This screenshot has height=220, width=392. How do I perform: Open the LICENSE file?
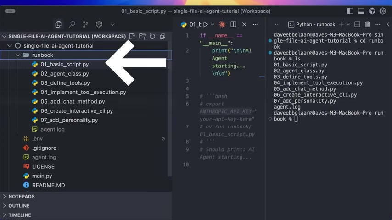43,166
